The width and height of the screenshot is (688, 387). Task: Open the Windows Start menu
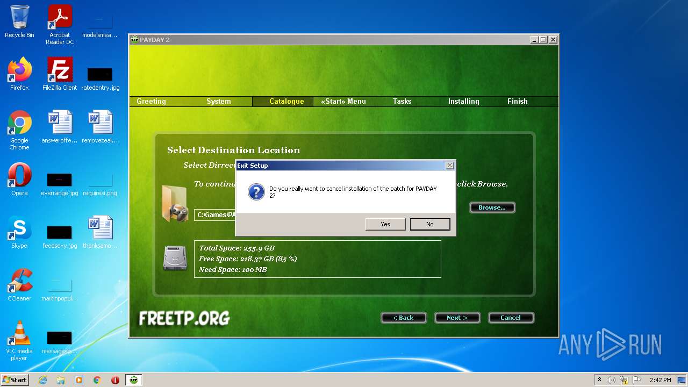[15, 380]
